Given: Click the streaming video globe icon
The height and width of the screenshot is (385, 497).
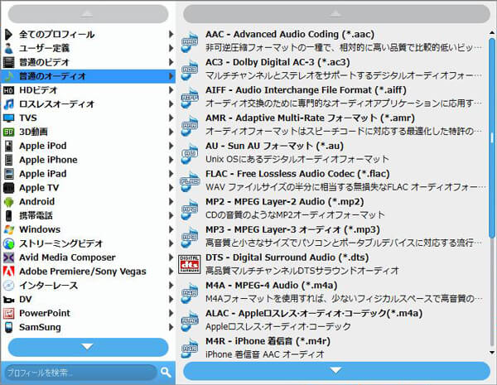Looking at the screenshot, I should (8, 243).
